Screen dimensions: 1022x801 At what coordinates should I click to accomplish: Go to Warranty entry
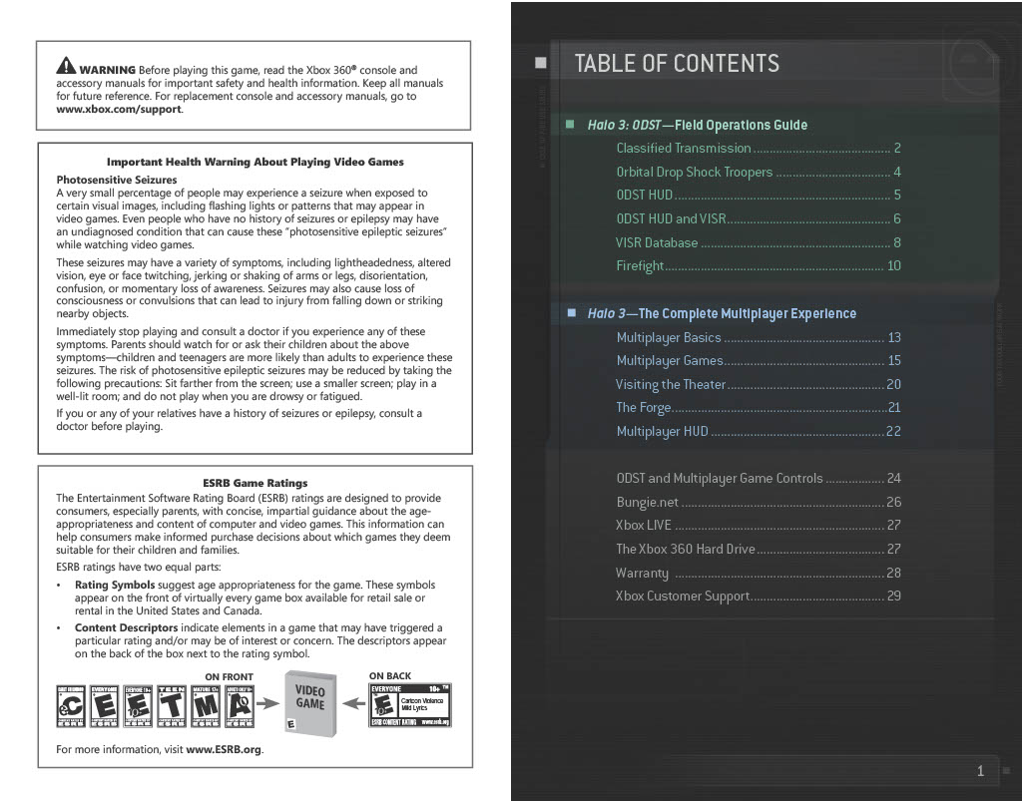(x=759, y=574)
